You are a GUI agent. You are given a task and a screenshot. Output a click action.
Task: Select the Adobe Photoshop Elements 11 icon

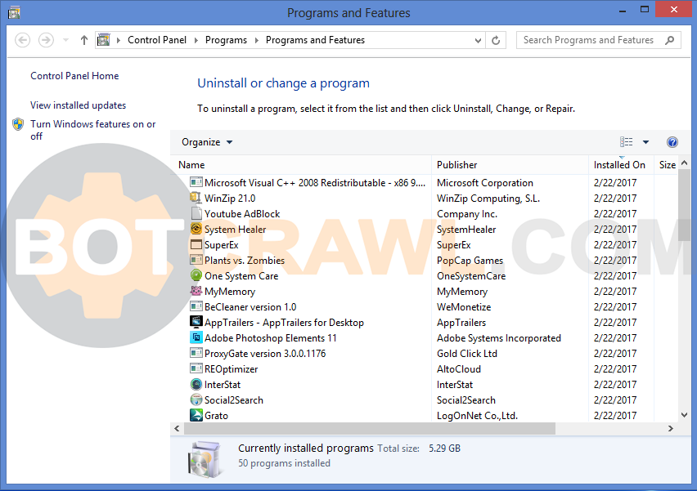pyautogui.click(x=196, y=337)
